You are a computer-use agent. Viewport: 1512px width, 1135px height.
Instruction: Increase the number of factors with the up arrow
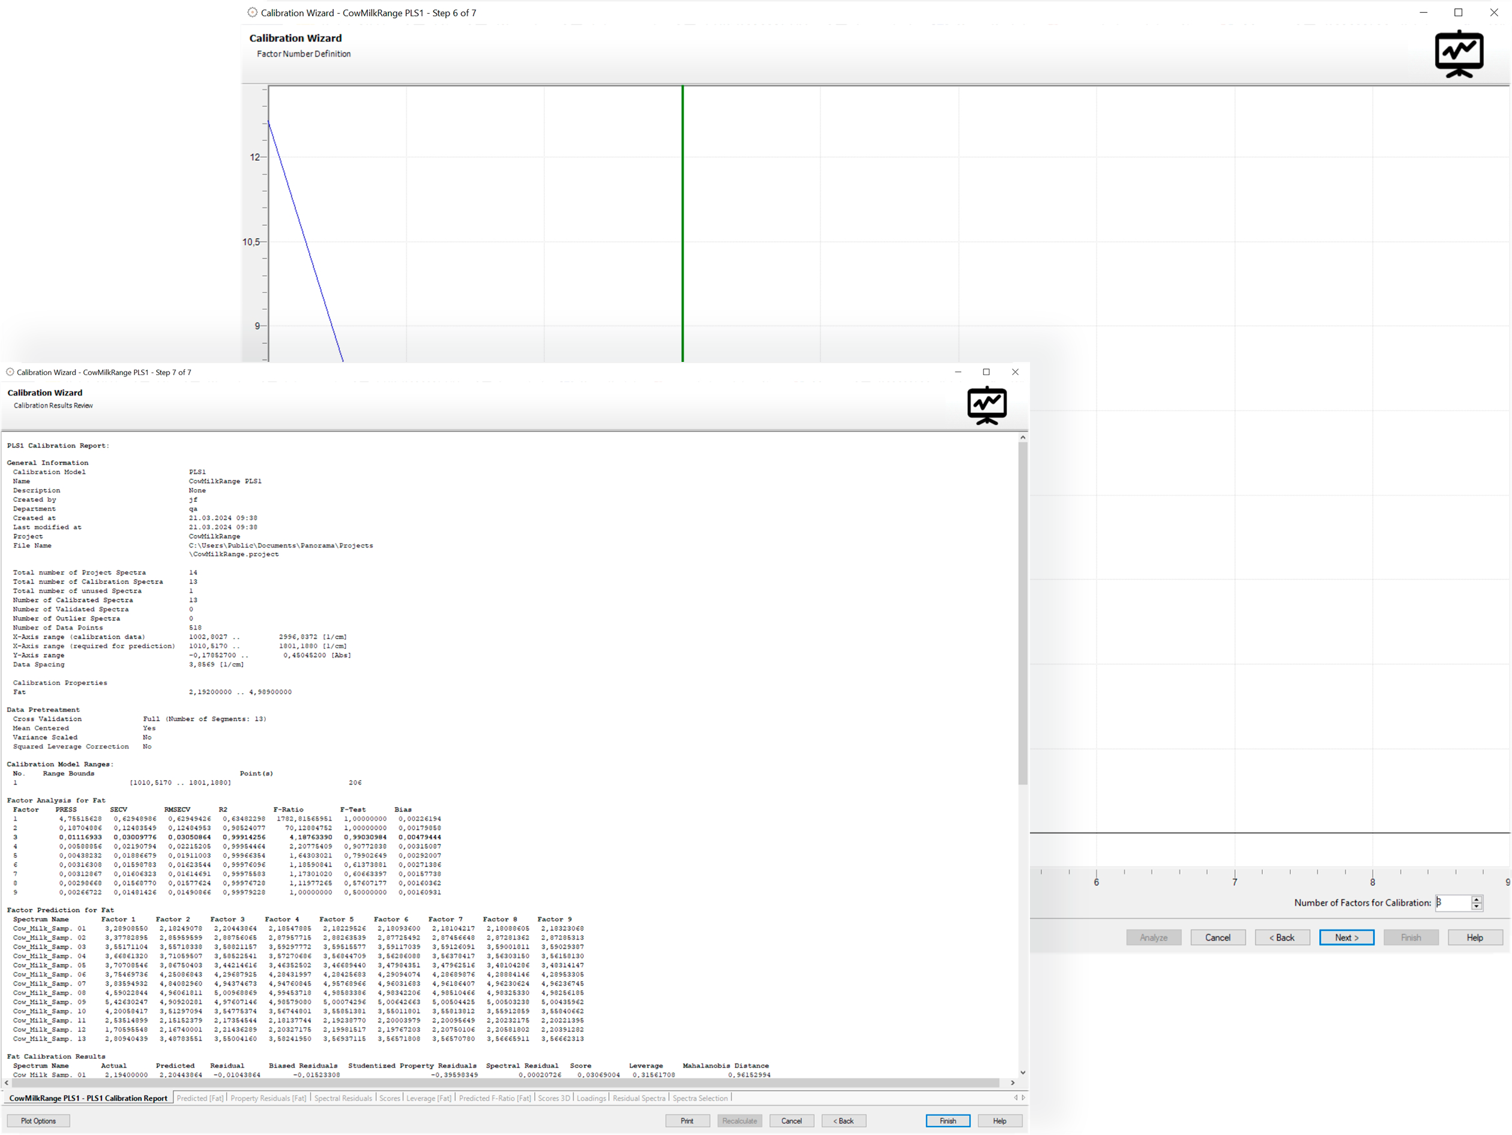tap(1477, 899)
